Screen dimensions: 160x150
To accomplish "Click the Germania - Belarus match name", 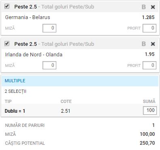I will (28, 17).
